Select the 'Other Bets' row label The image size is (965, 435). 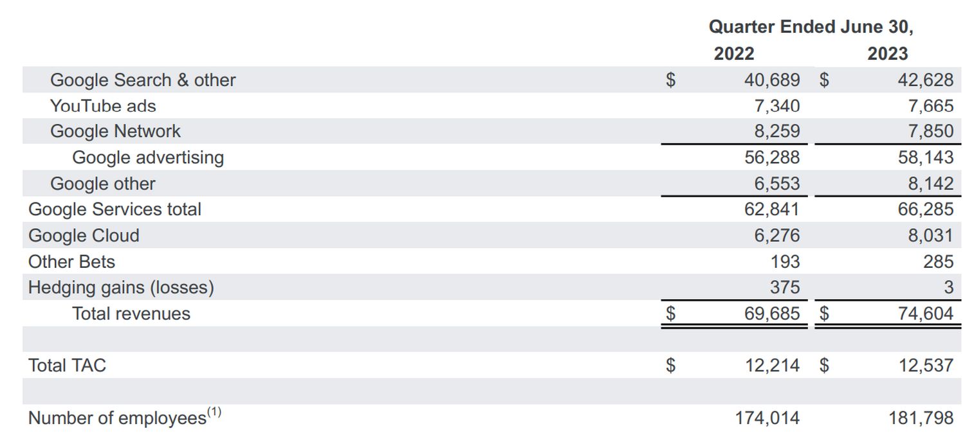tap(71, 262)
